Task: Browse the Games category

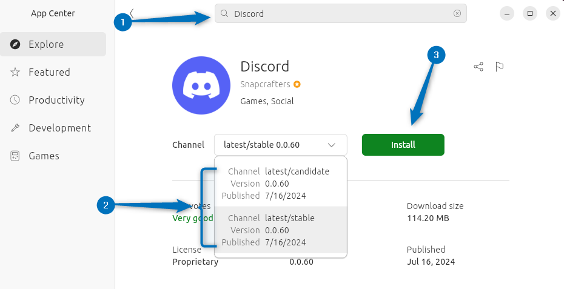Action: [53, 156]
